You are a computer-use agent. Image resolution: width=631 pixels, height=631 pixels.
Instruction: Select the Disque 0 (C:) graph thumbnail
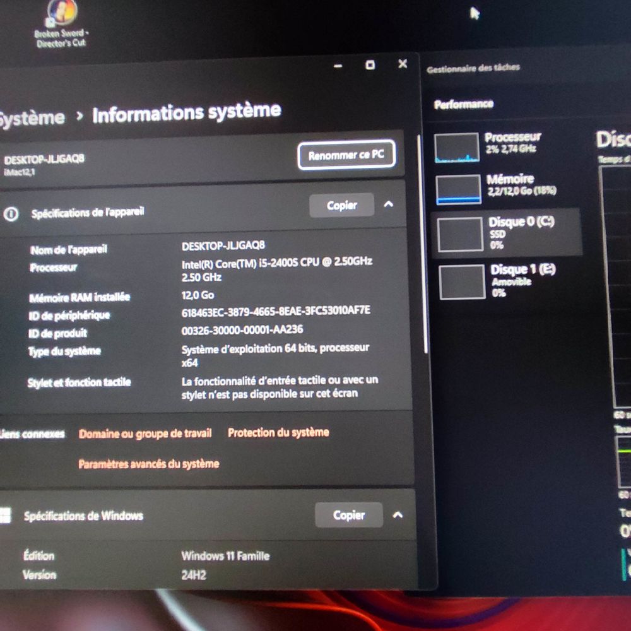coord(460,234)
